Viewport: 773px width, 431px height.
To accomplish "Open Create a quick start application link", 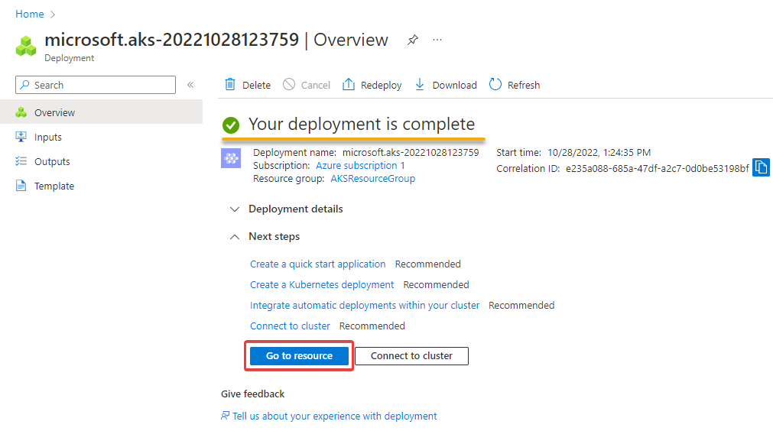I will click(317, 264).
